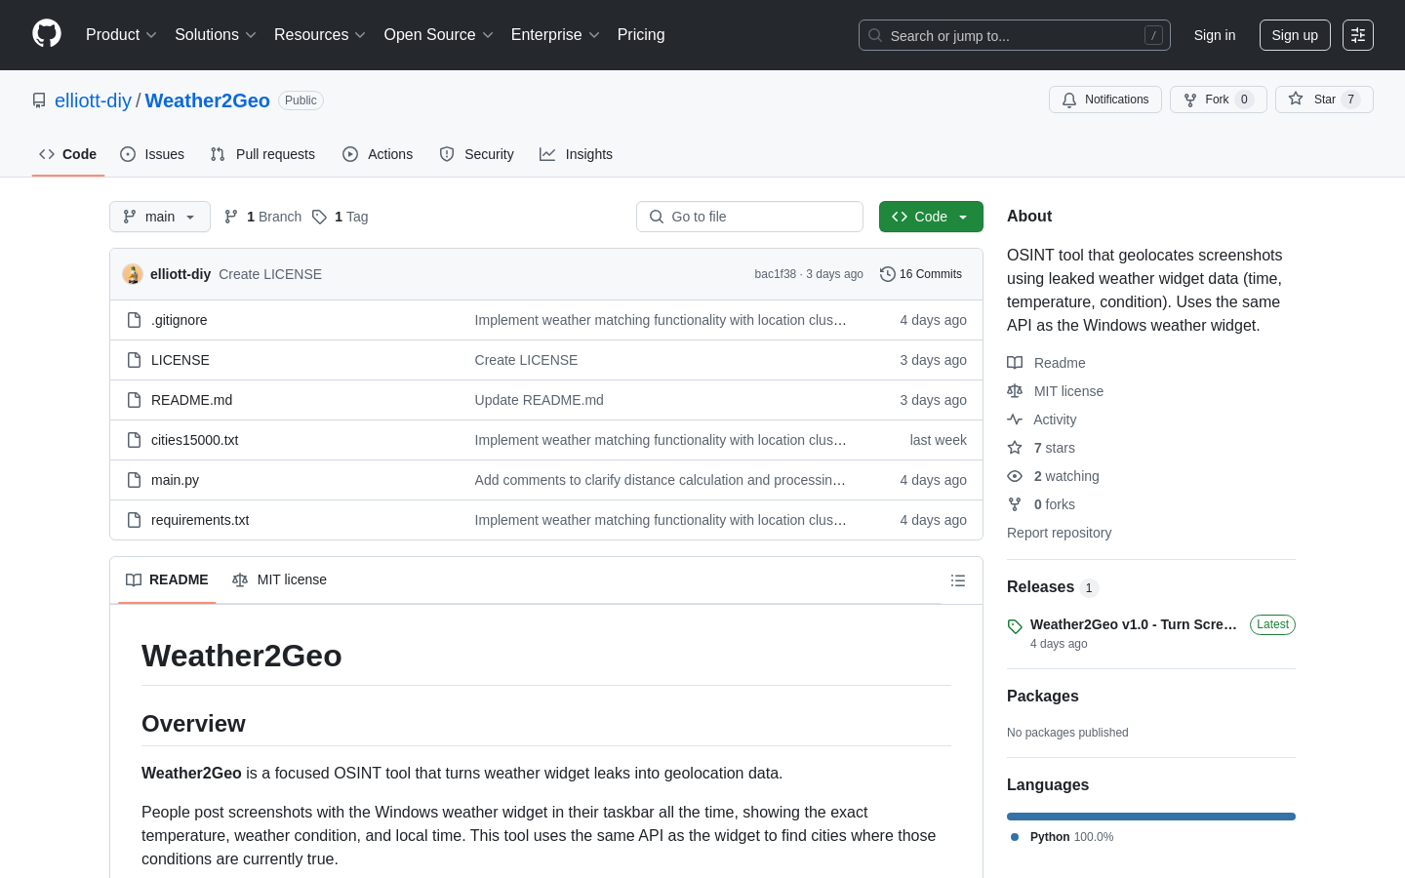Click the Releases heading link

(x=1040, y=587)
